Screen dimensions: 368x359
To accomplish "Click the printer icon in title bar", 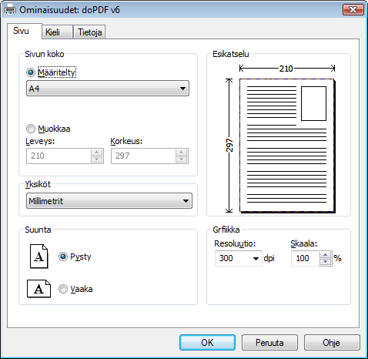I will tap(10, 10).
